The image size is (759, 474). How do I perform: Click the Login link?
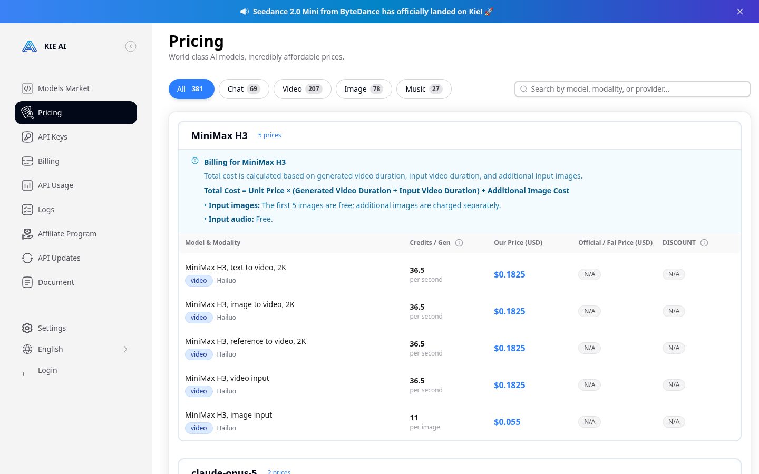[x=47, y=370]
